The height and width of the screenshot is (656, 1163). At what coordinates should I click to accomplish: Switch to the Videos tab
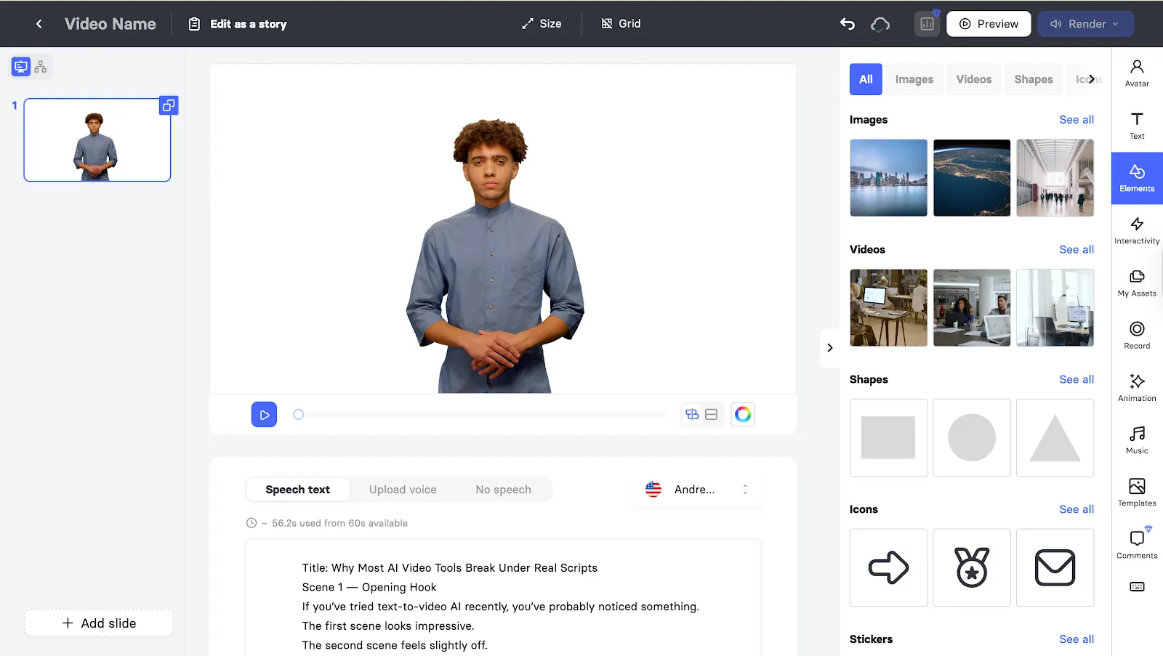973,79
